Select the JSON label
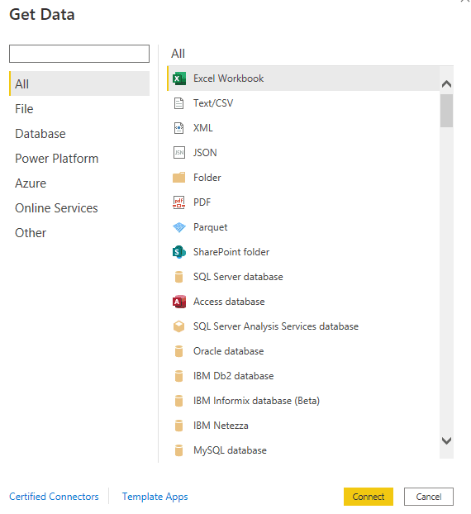The image size is (471, 514). point(205,153)
